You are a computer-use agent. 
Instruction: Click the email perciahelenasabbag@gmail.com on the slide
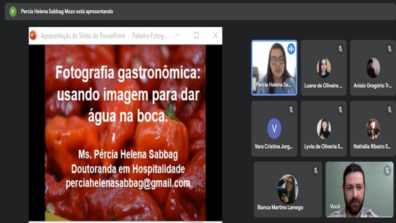tap(128, 183)
